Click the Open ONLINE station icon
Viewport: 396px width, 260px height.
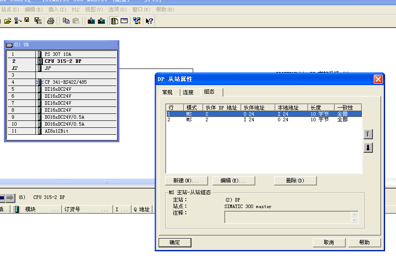17,21
